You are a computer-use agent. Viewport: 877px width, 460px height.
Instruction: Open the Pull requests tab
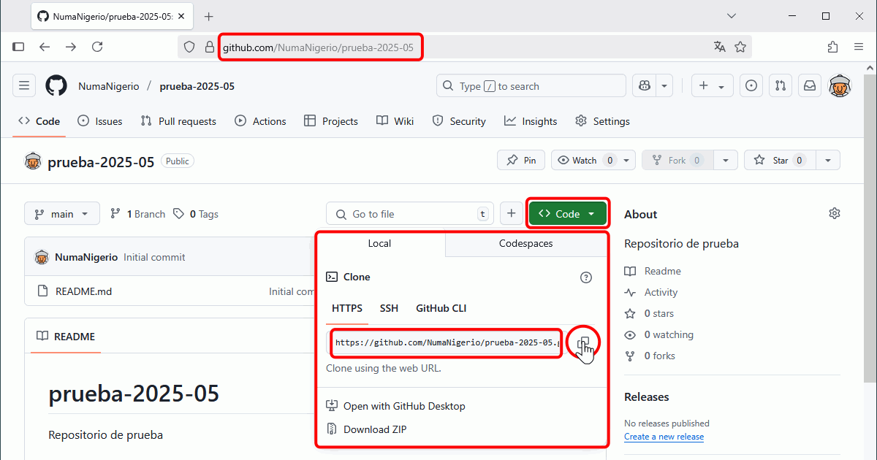pyautogui.click(x=179, y=121)
